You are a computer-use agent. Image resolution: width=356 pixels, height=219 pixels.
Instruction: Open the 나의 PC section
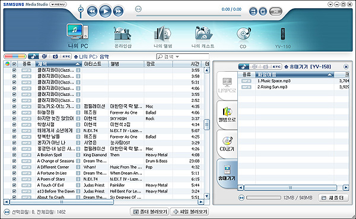[x=78, y=36]
